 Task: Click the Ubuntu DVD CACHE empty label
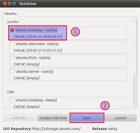[x=27, y=64]
